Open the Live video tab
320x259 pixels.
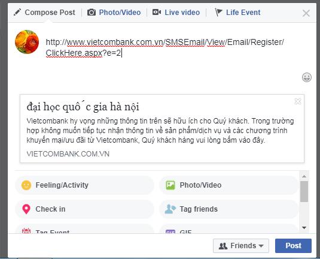click(x=176, y=13)
